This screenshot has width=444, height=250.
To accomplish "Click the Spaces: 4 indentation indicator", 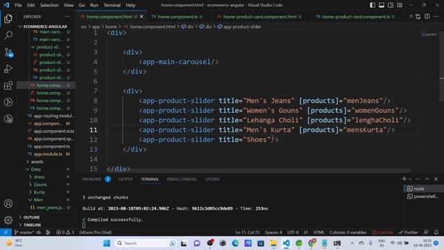I will [x=273, y=232].
